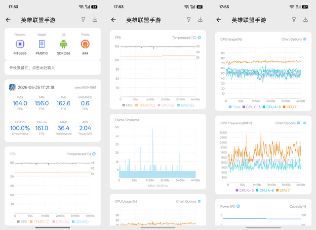
Task: Click the orange Profile icon
Action: 85,44
